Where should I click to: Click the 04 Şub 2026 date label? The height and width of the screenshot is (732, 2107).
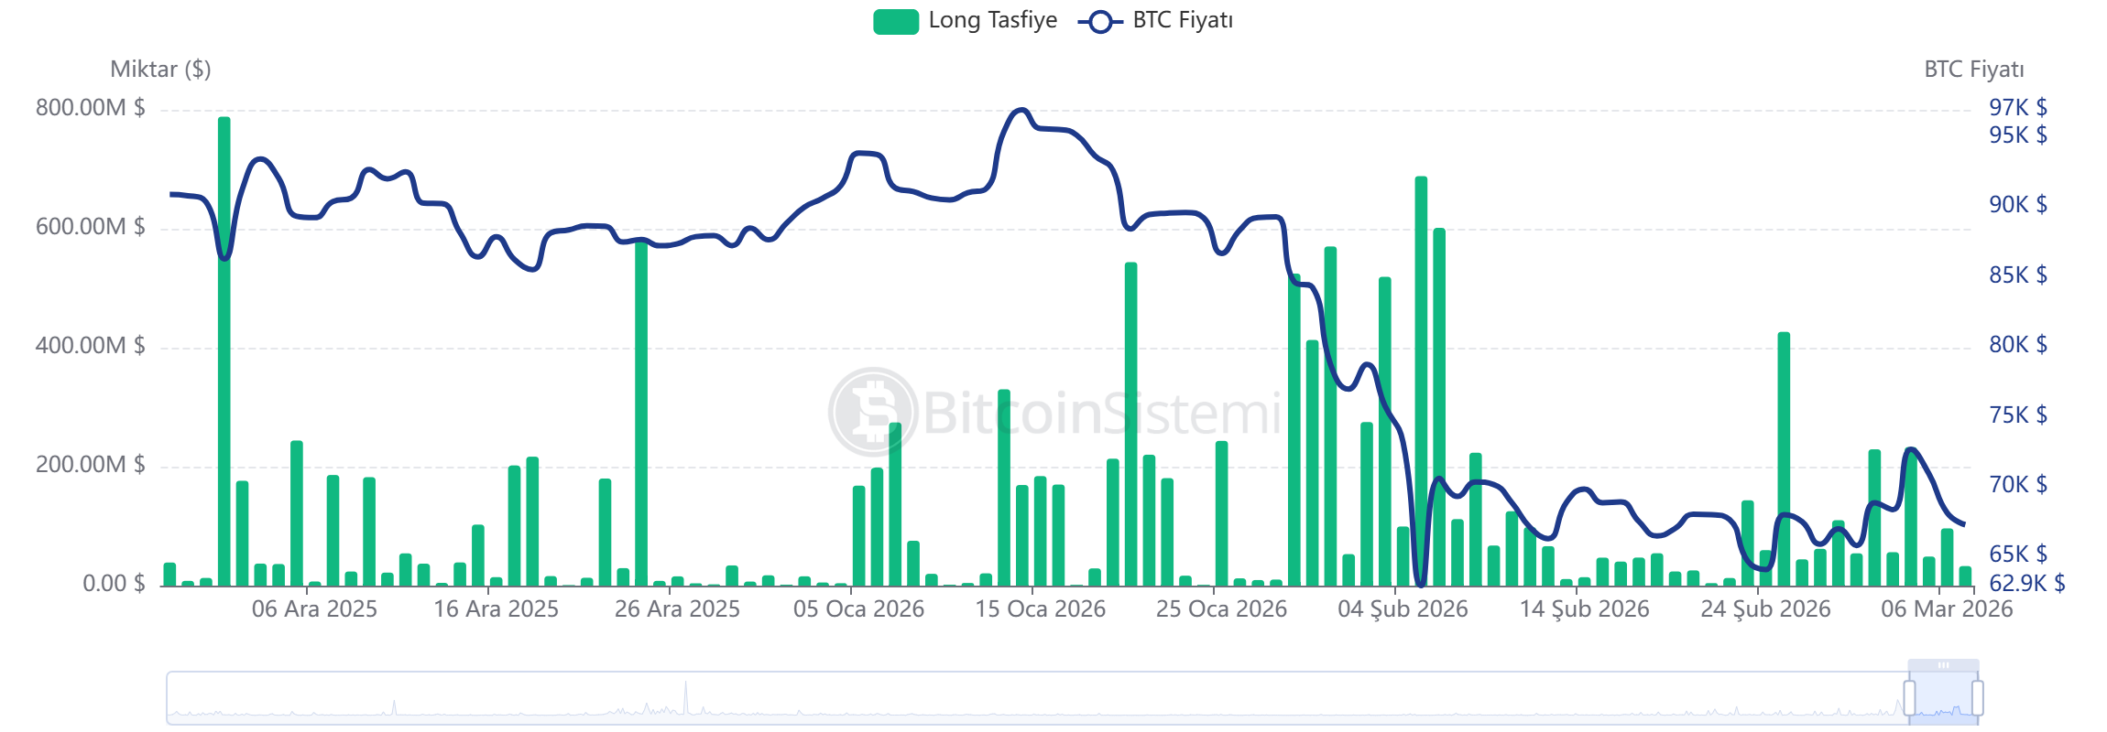click(x=1403, y=609)
